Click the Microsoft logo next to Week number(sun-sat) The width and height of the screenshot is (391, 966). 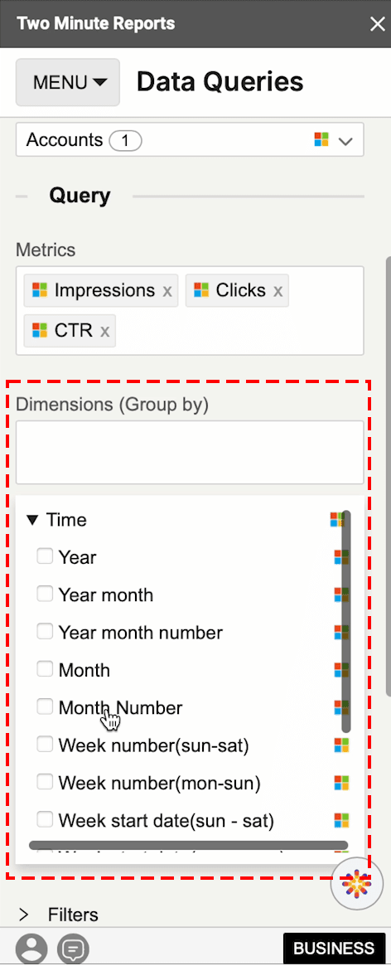342,745
